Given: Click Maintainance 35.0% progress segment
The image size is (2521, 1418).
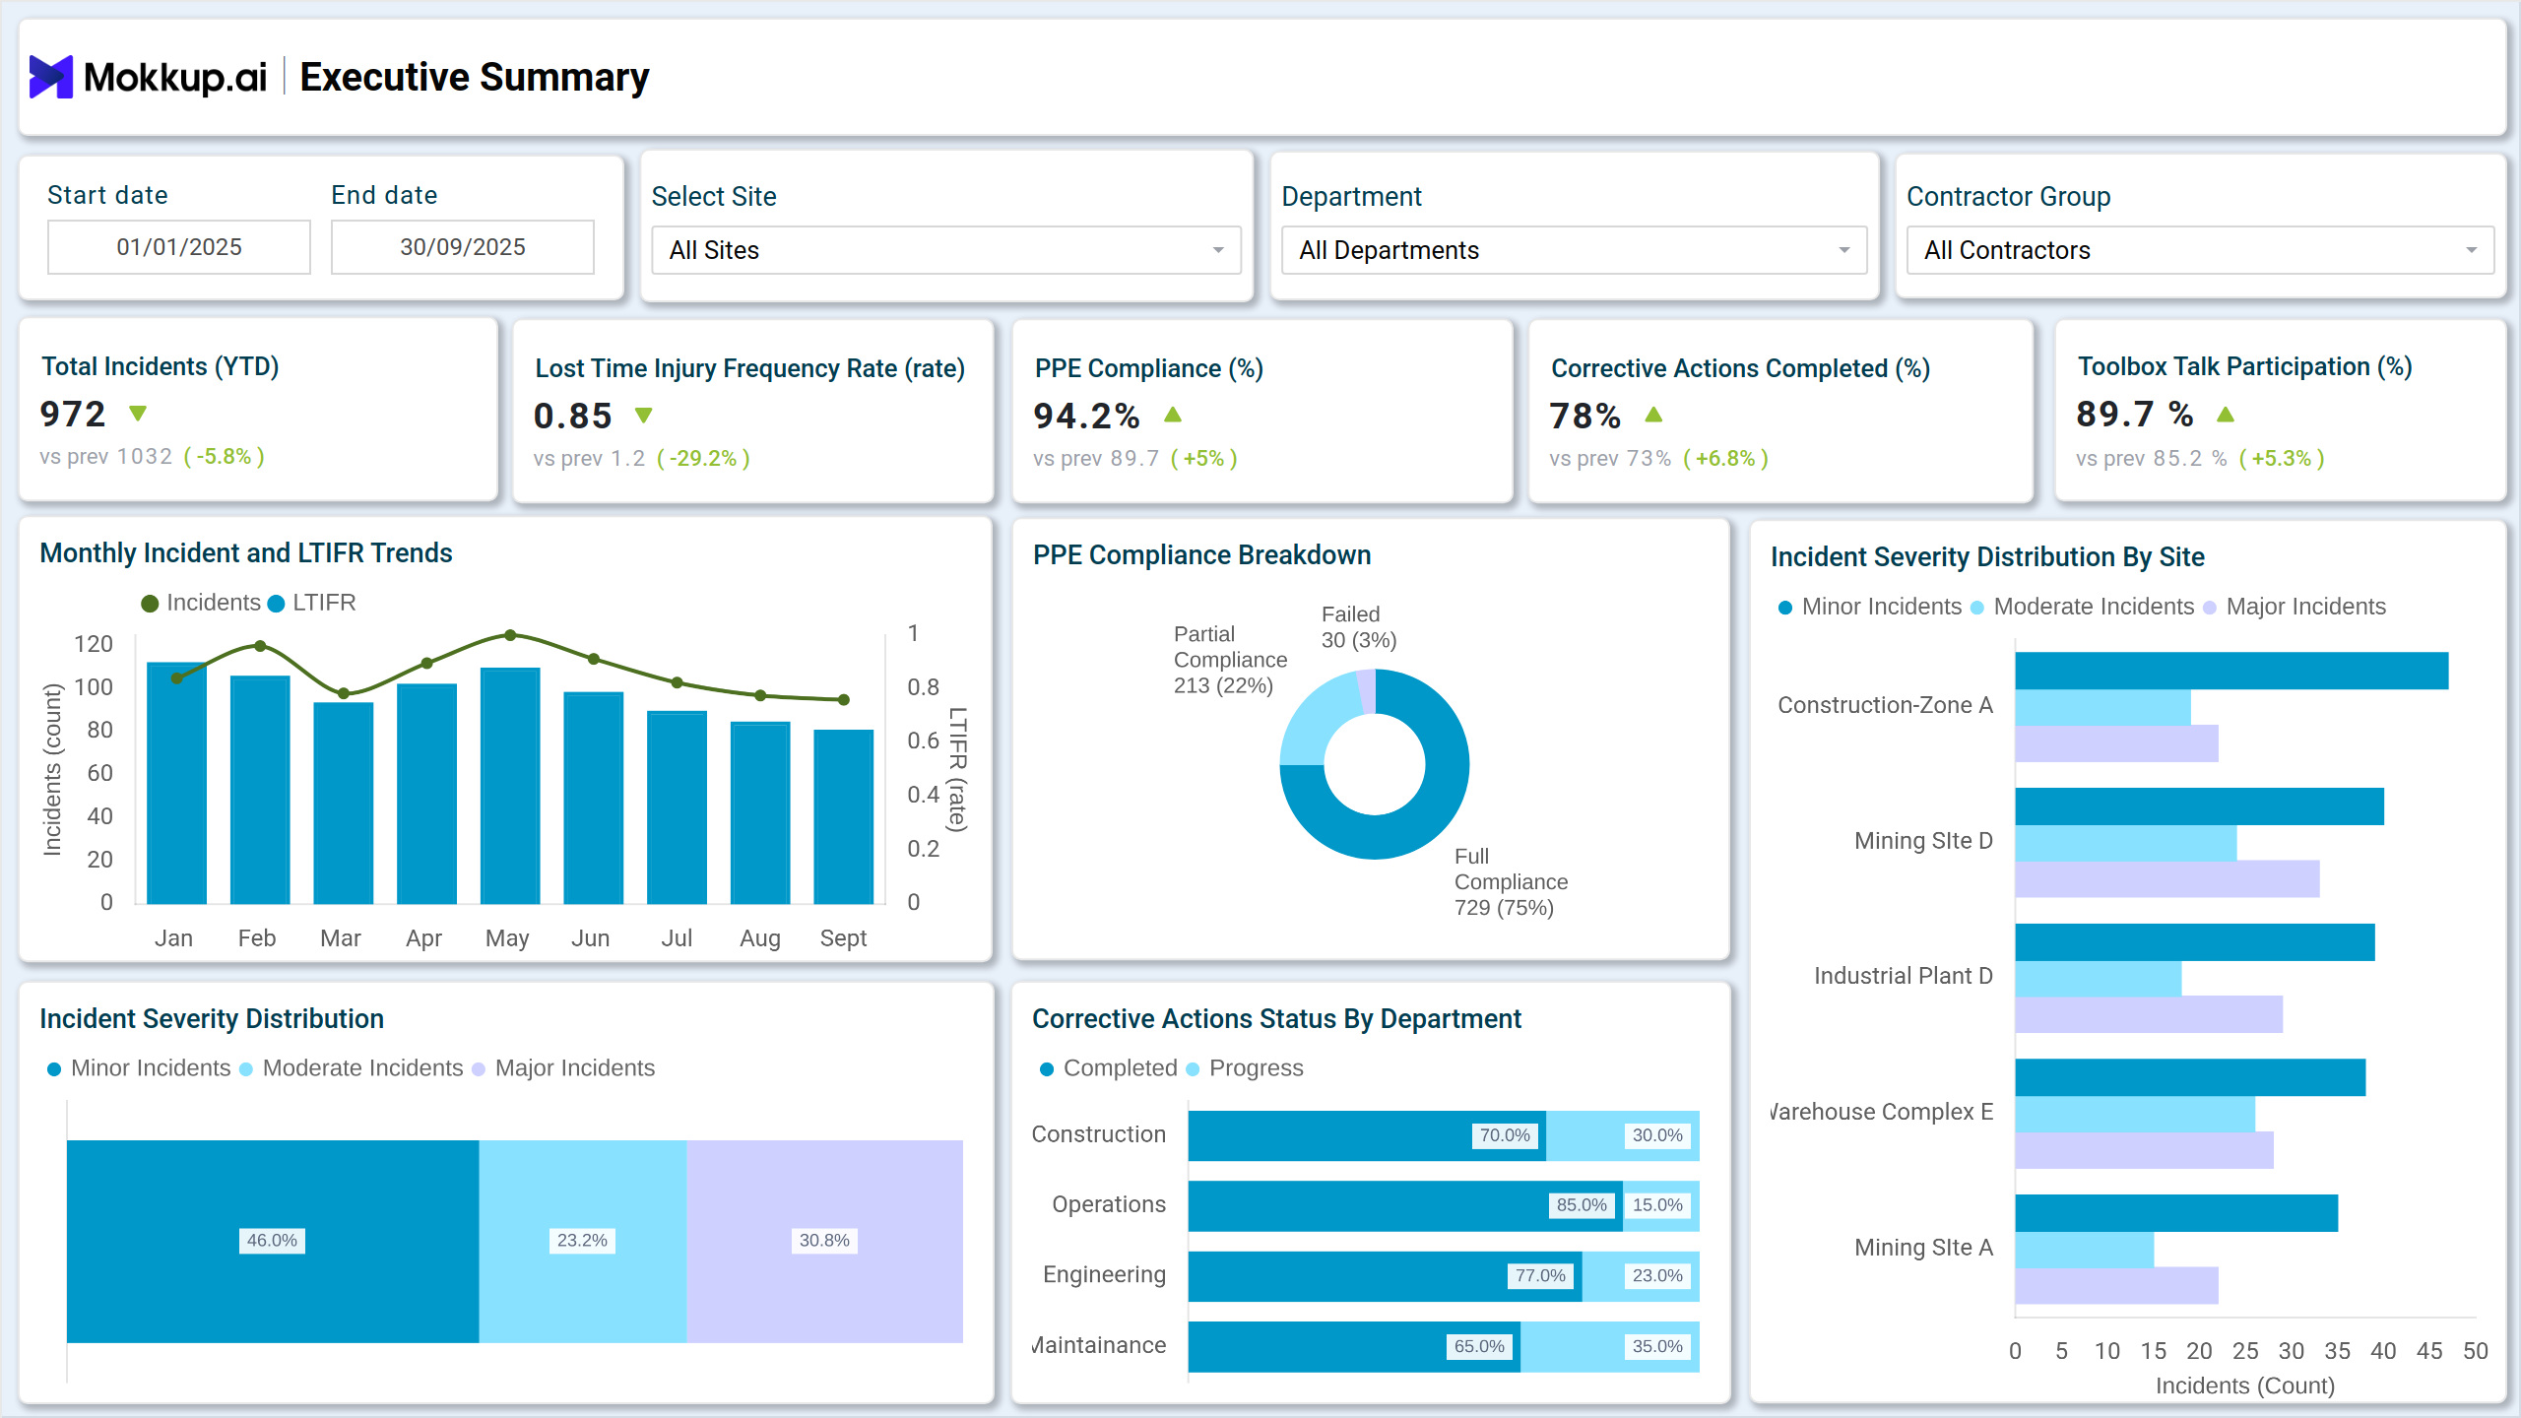Looking at the screenshot, I should tap(1610, 1346).
